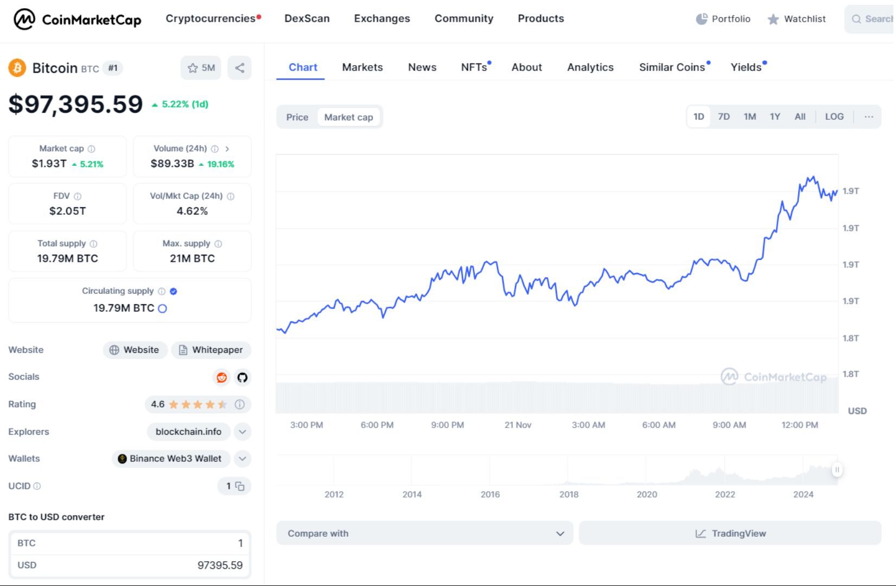Screen dimensions: 896x586
Task: Expand the Wallets list
Action: click(242, 459)
